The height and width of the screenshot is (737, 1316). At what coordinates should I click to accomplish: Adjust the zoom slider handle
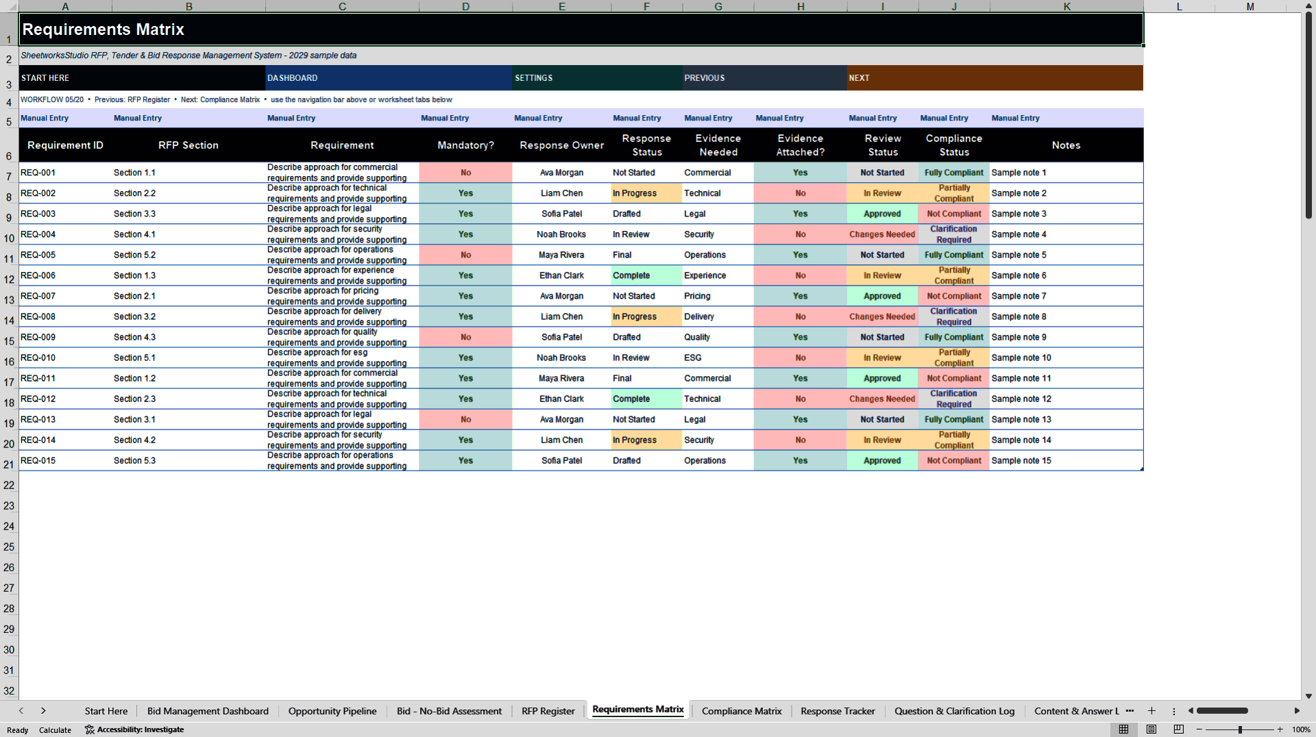click(1240, 729)
